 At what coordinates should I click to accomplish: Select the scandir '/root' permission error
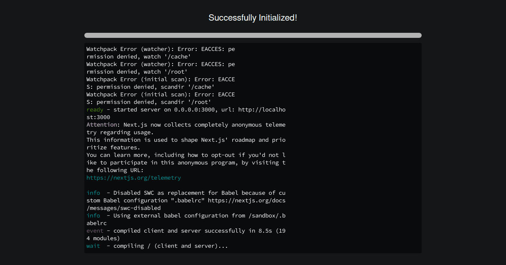coord(150,102)
